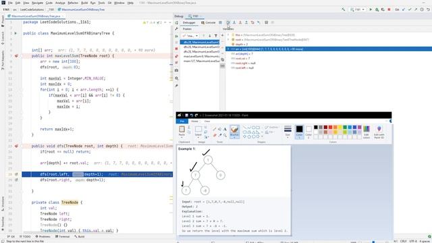Open the View tab in Paint

tap(207, 122)
